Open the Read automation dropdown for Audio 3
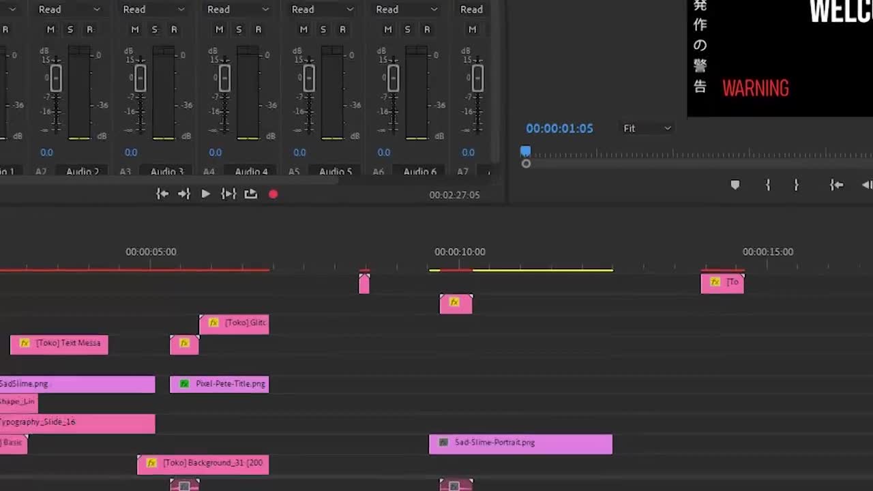The image size is (873, 491). [x=153, y=10]
